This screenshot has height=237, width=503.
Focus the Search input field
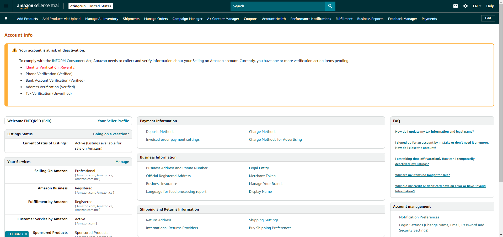click(277, 6)
